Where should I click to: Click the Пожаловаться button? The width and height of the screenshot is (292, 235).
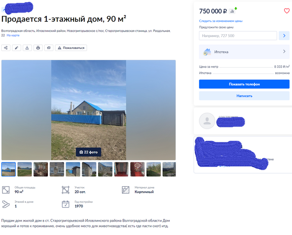click(71, 48)
